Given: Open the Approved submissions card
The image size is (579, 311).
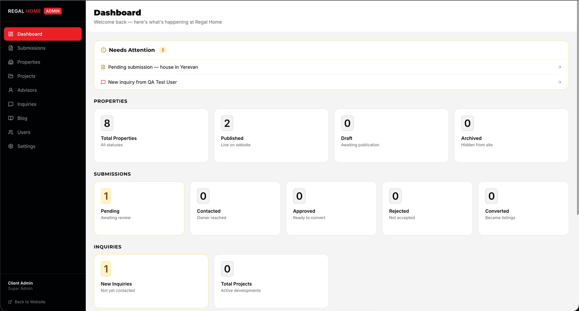Looking at the screenshot, I should click(x=331, y=209).
